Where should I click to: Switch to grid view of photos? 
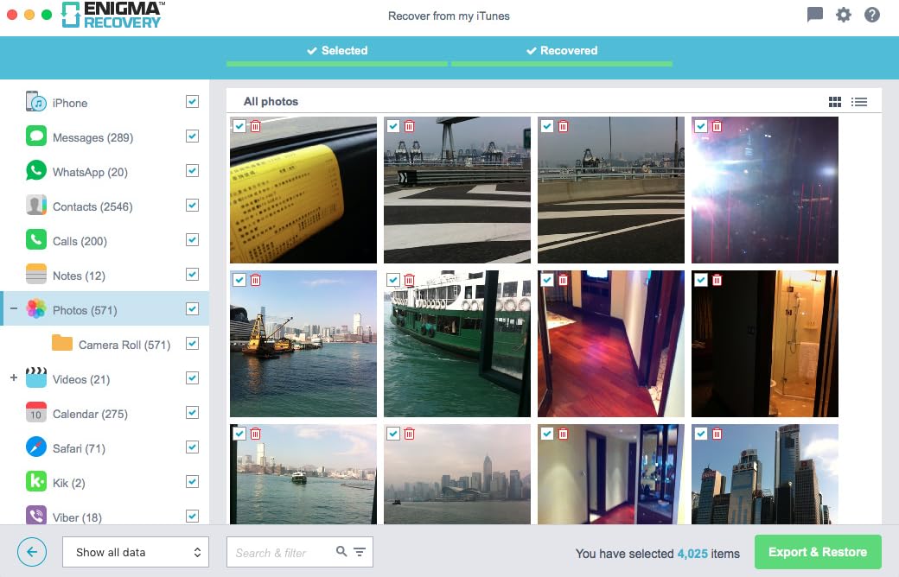[835, 102]
